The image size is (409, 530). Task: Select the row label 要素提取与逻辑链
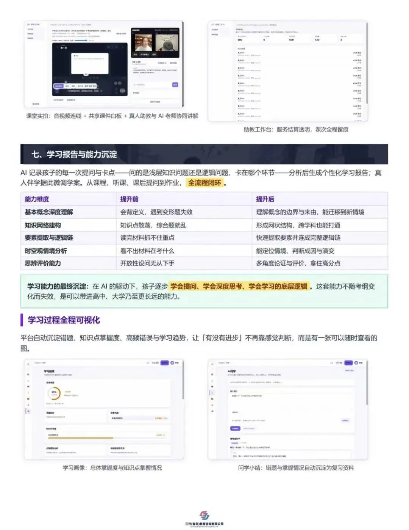click(49, 238)
